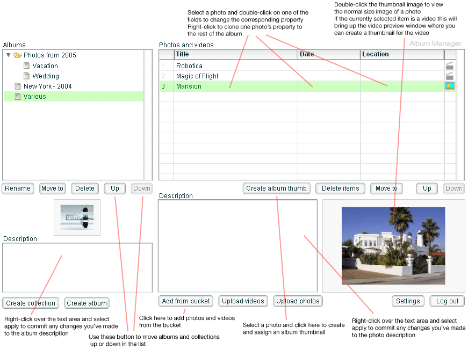This screenshot has height=349, width=468.
Task: Open the New York - 2004 album
Action: 47,86
